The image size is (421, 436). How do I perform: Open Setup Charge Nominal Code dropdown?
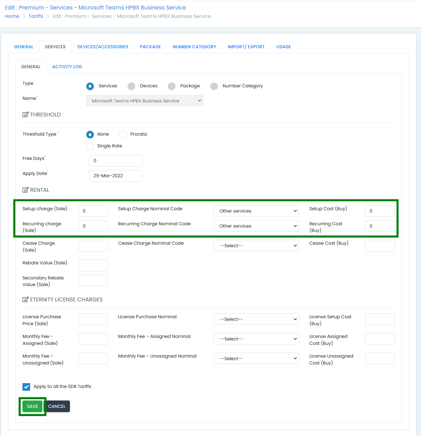pos(256,211)
